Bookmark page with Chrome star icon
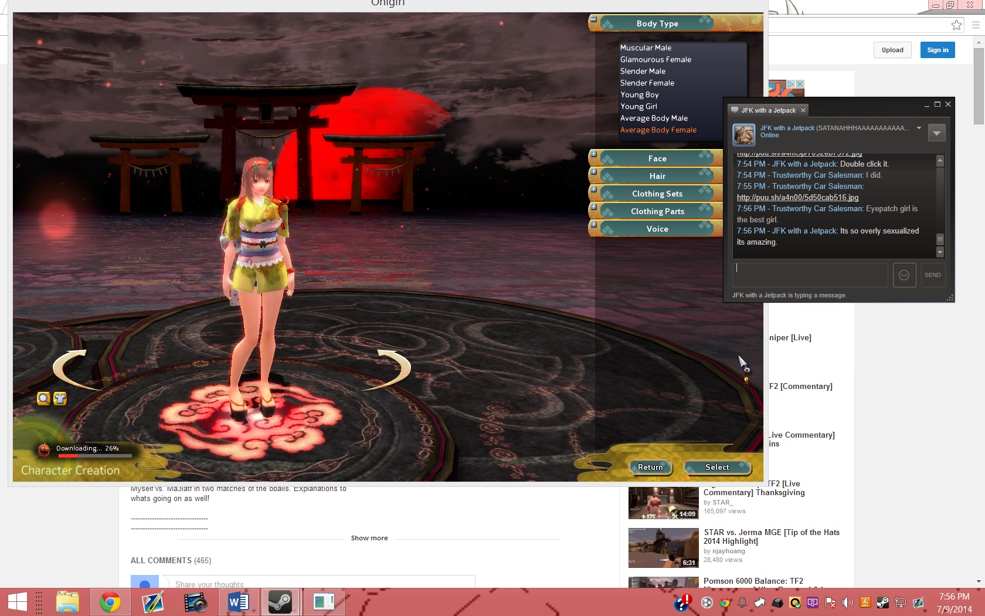 (956, 25)
